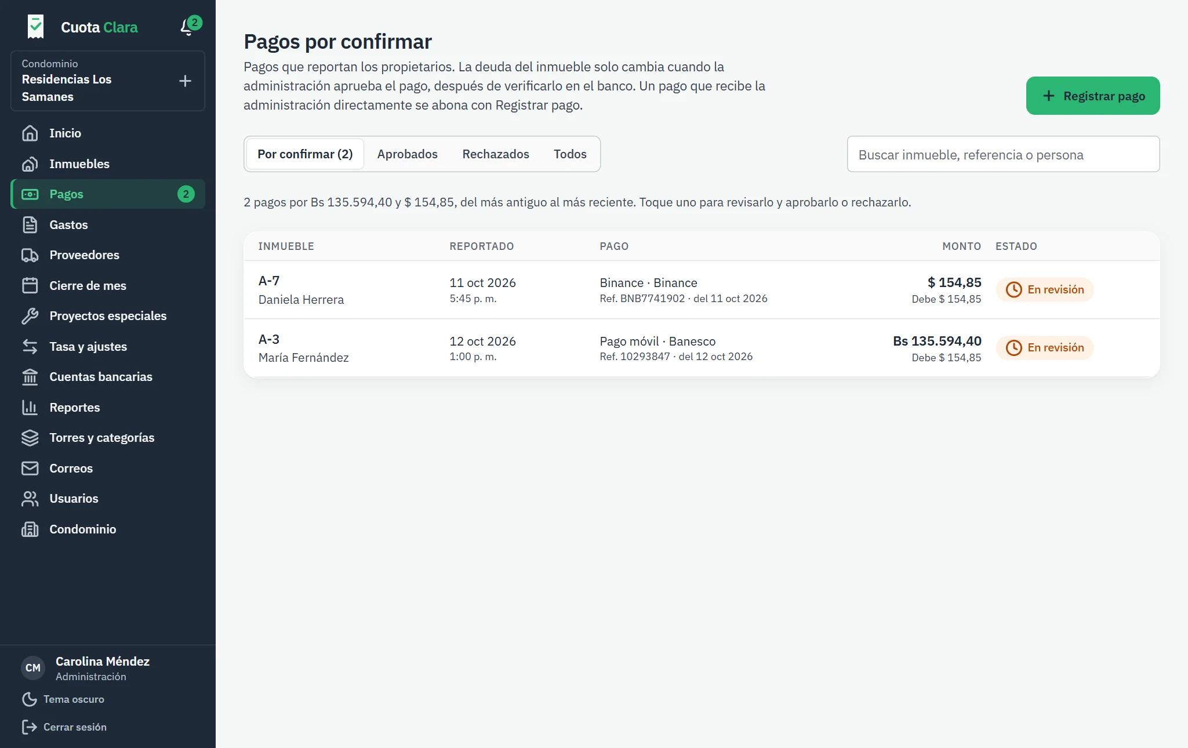Click the Registrar pago button

pos(1093,96)
